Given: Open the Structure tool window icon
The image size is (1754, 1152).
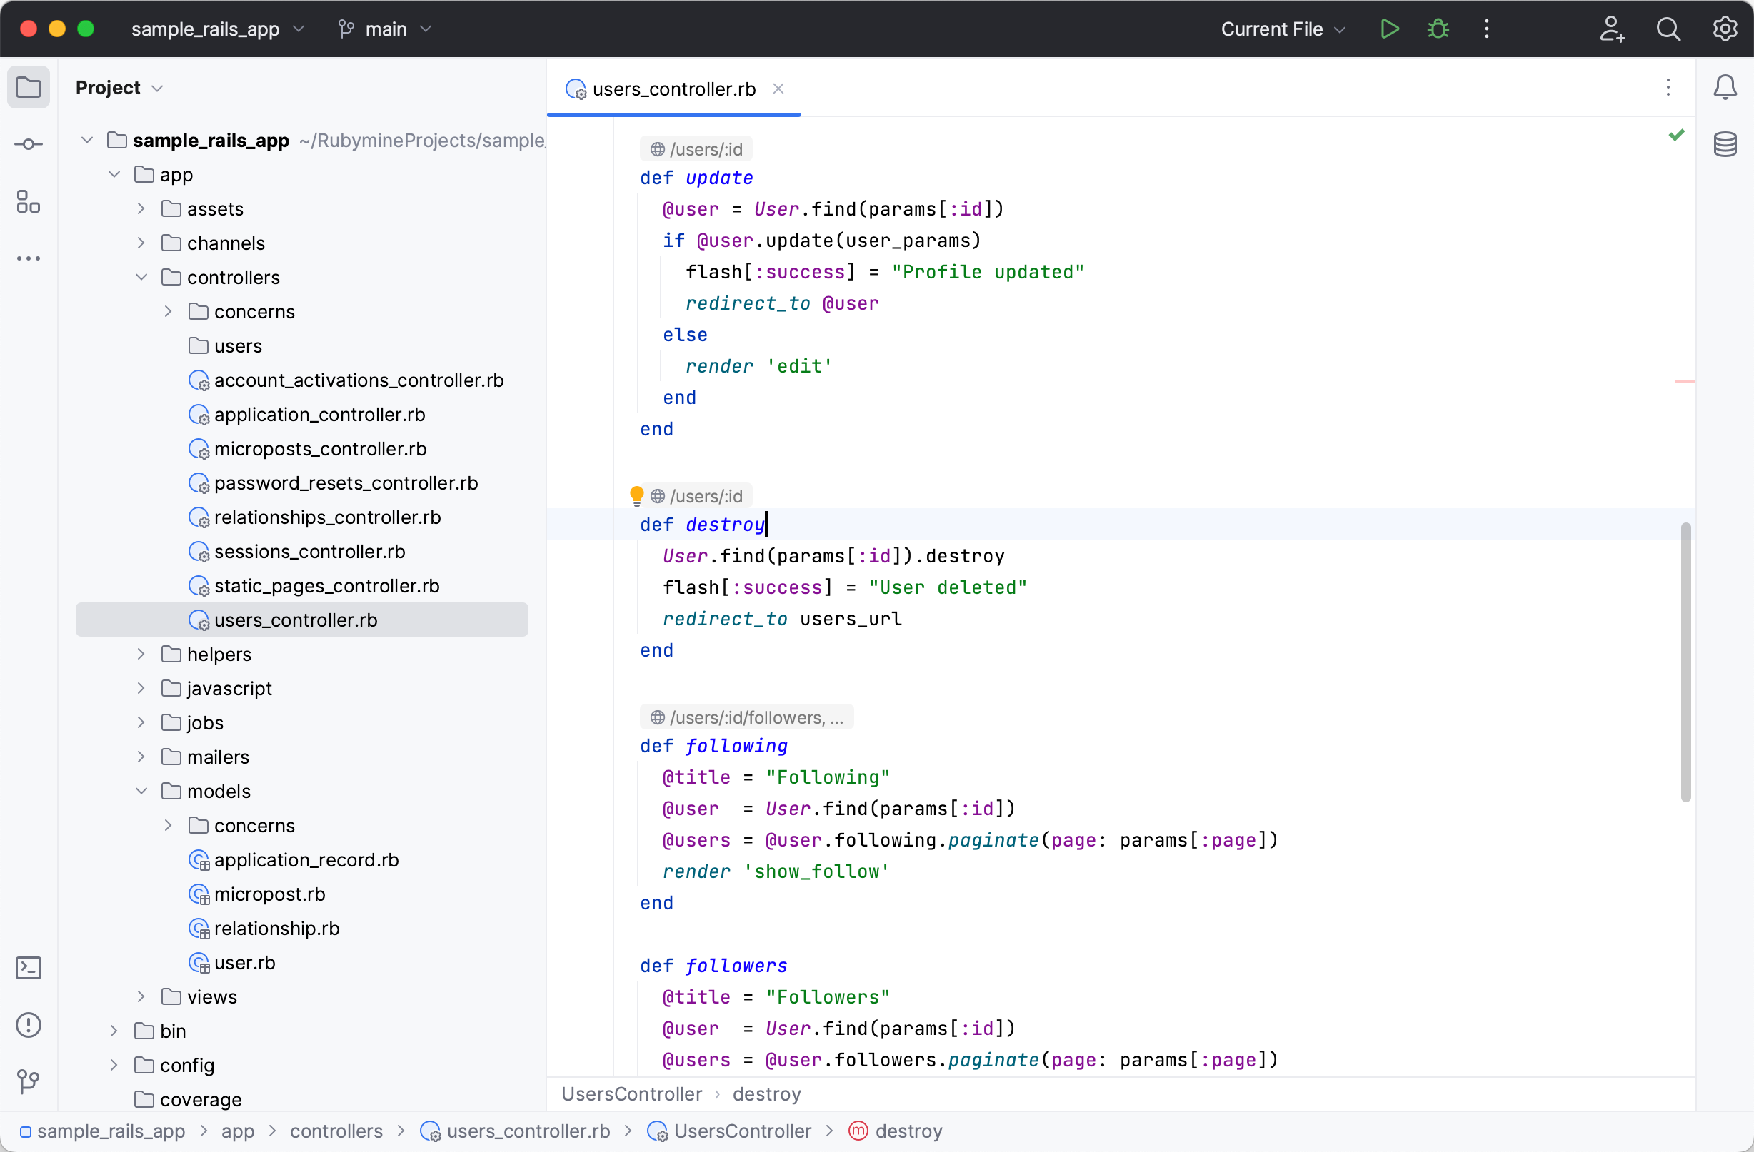Looking at the screenshot, I should click(x=28, y=201).
